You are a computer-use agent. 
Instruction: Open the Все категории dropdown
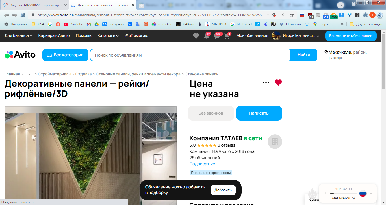[65, 55]
